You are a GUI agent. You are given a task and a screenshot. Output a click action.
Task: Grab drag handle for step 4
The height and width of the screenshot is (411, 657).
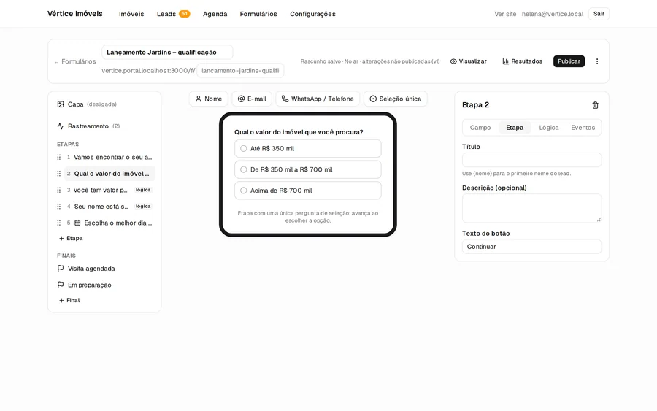pyautogui.click(x=58, y=207)
